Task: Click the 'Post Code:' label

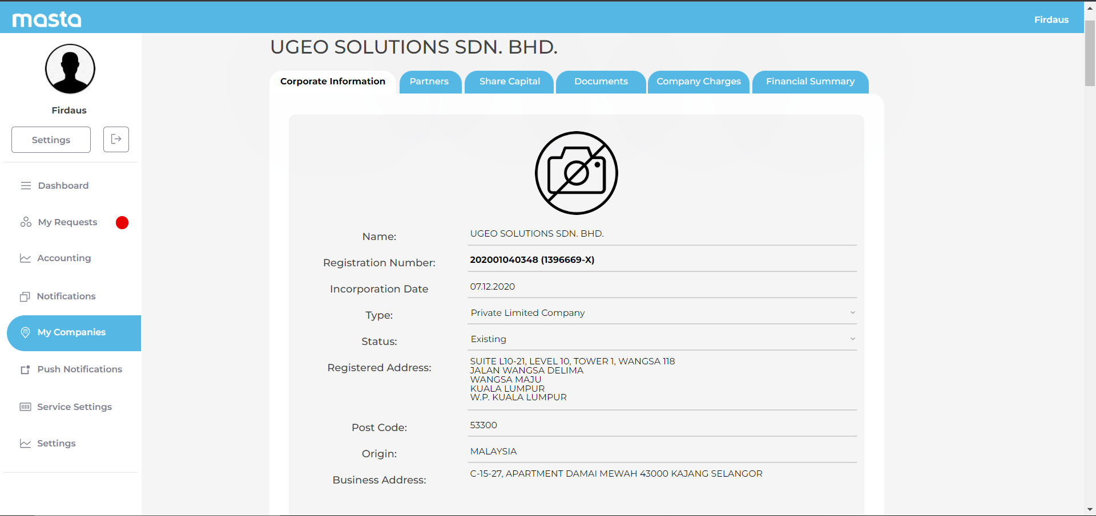Action: [379, 428]
